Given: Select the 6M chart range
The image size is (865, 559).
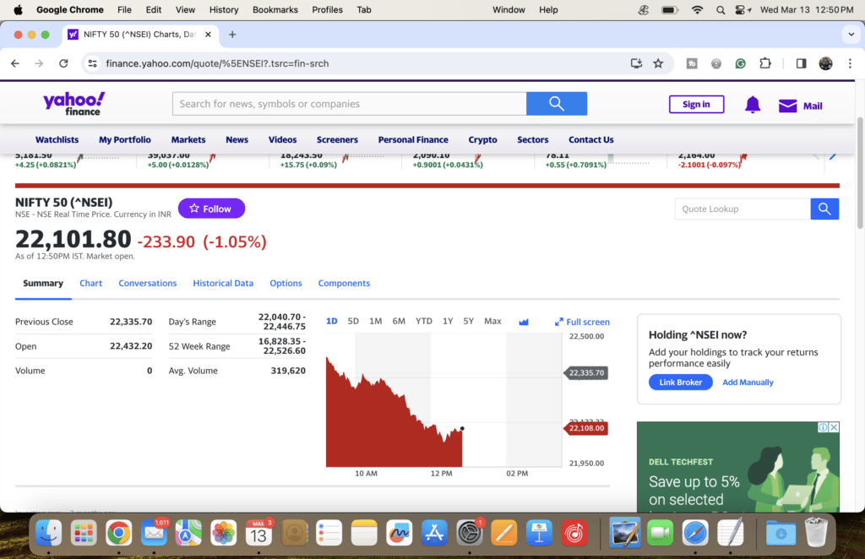Looking at the screenshot, I should (x=399, y=321).
